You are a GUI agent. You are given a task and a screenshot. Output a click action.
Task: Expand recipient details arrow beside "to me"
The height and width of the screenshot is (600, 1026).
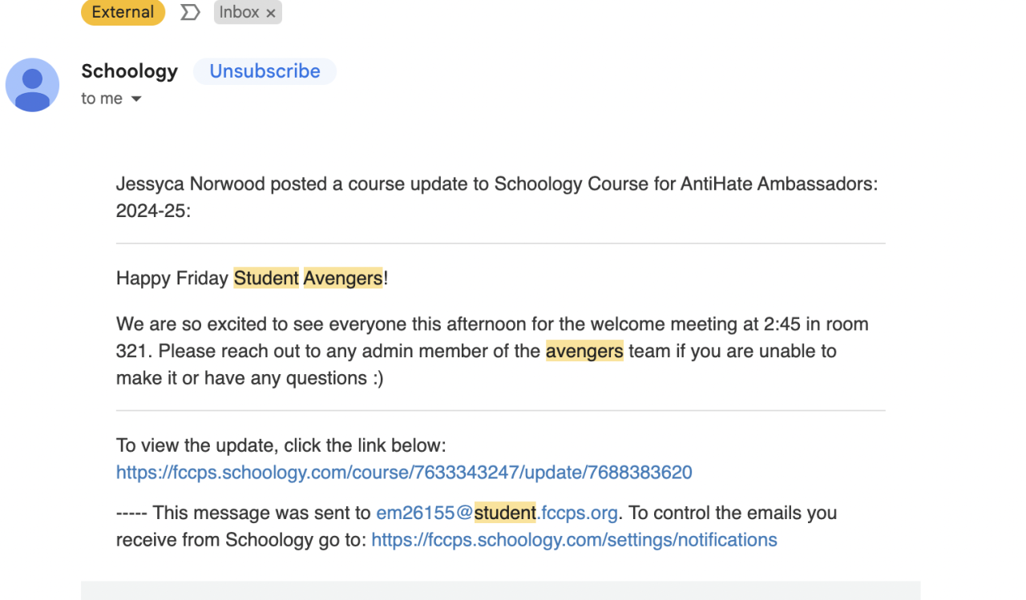click(136, 99)
